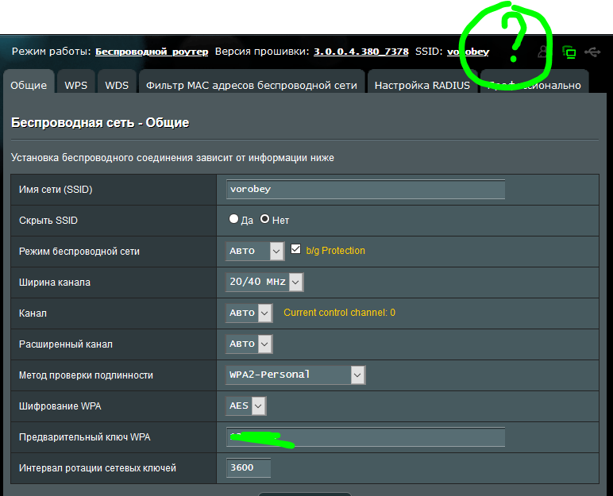
Task: Expand the channel width 20/40 MHz dropdown
Action: 264,282
